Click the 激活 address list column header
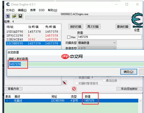Image resolution: width=144 pixels, height=113 pixels. 8,97
